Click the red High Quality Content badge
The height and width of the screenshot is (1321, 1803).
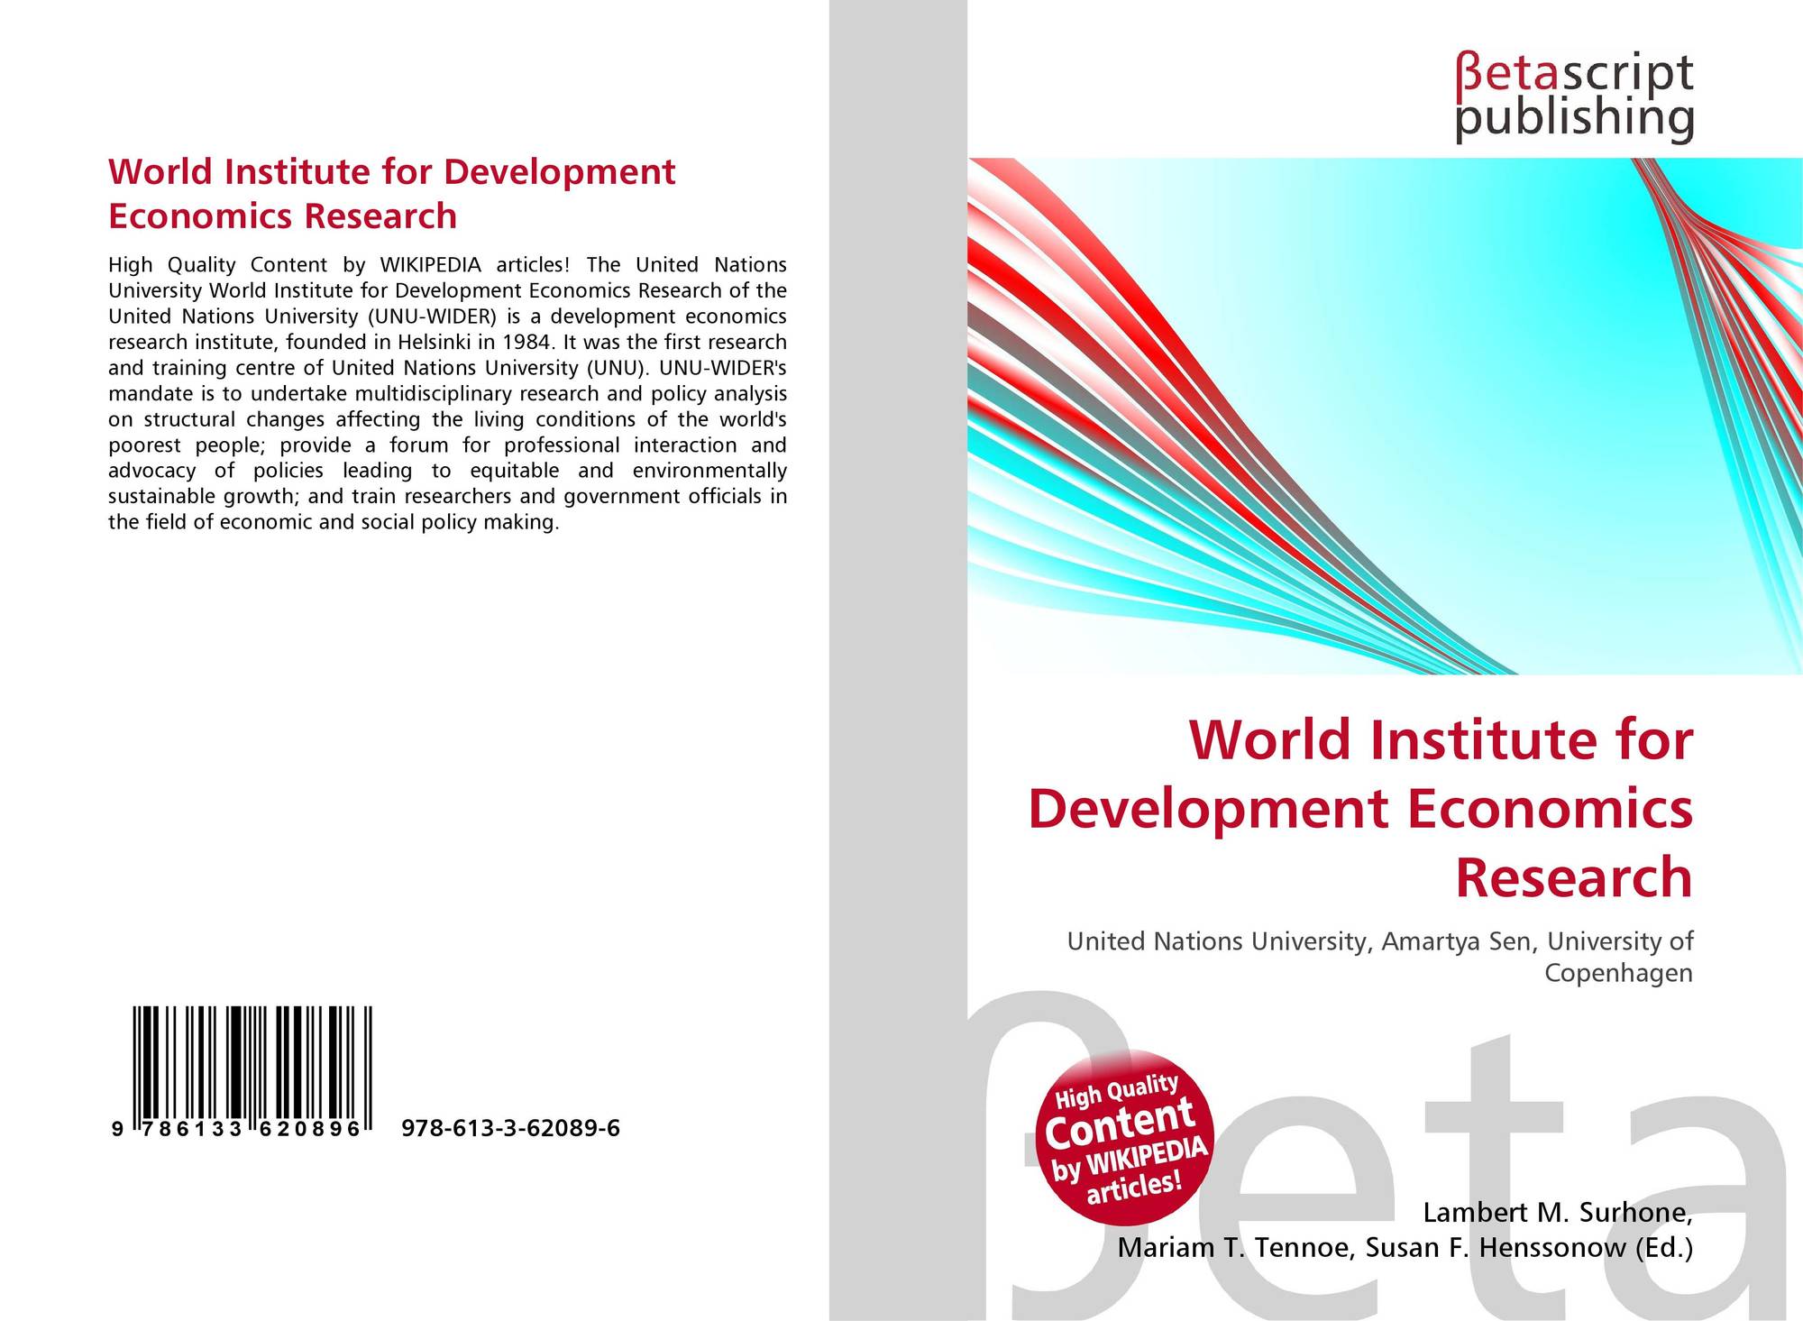click(x=1125, y=1137)
